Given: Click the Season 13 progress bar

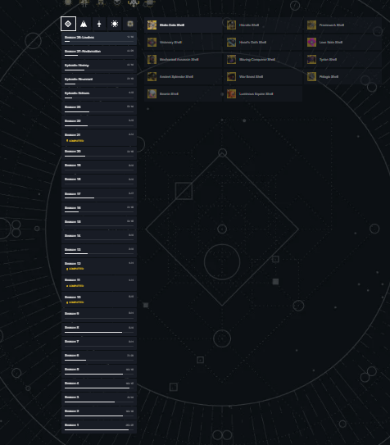Looking at the screenshot, I should click(99, 253).
